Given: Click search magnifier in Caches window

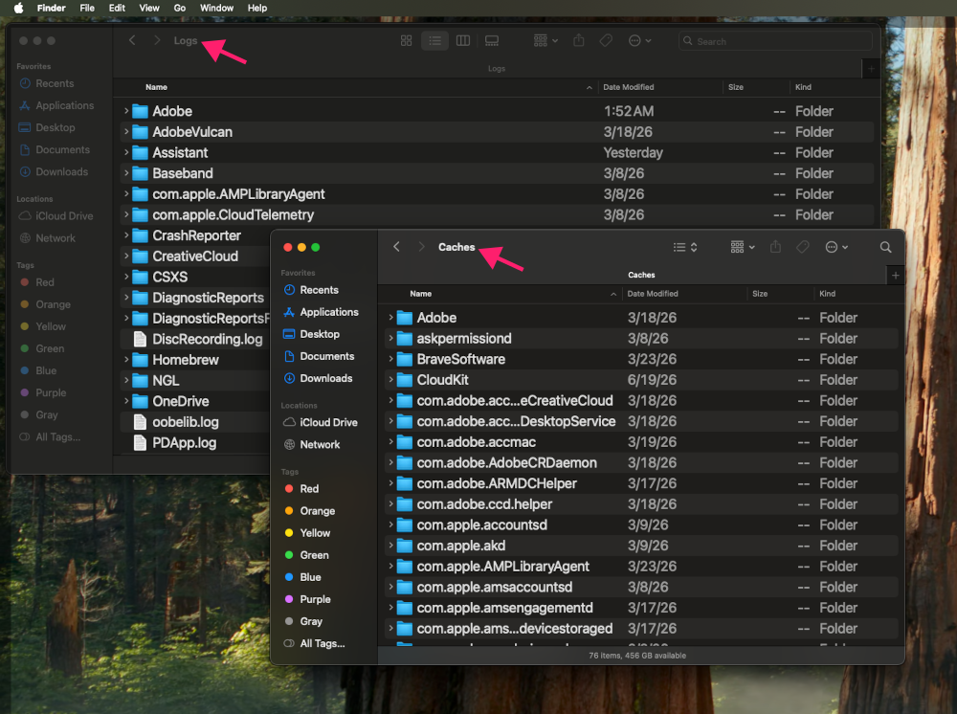Looking at the screenshot, I should pos(885,247).
